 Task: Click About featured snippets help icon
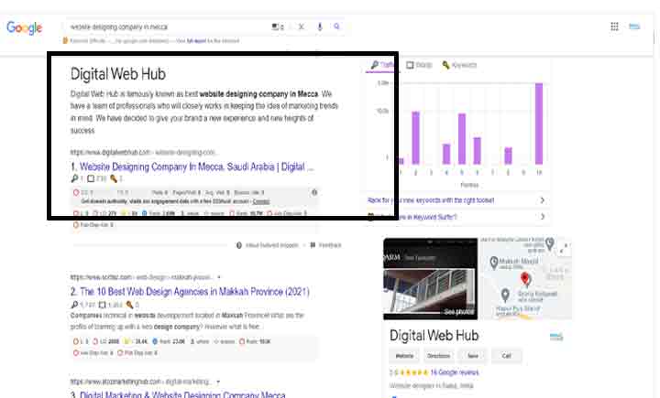coord(238,245)
